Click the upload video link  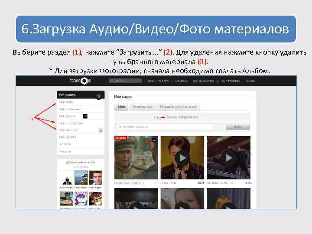(x=182, y=117)
